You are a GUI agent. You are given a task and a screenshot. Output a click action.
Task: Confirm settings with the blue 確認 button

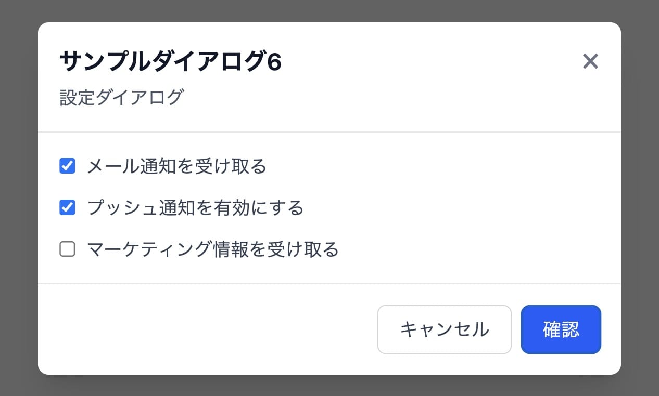pos(561,329)
